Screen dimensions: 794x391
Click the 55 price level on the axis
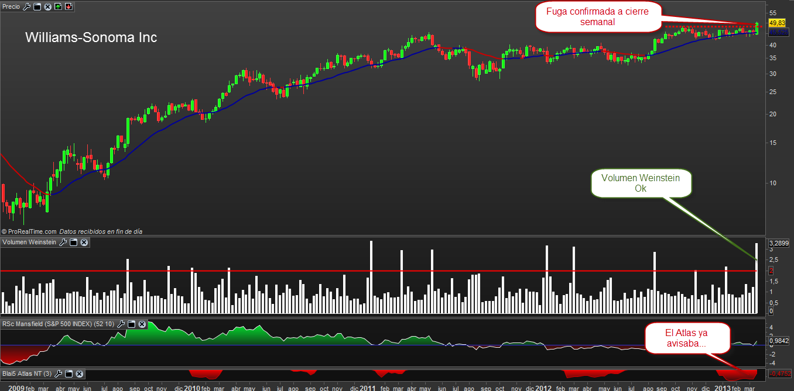click(x=773, y=12)
